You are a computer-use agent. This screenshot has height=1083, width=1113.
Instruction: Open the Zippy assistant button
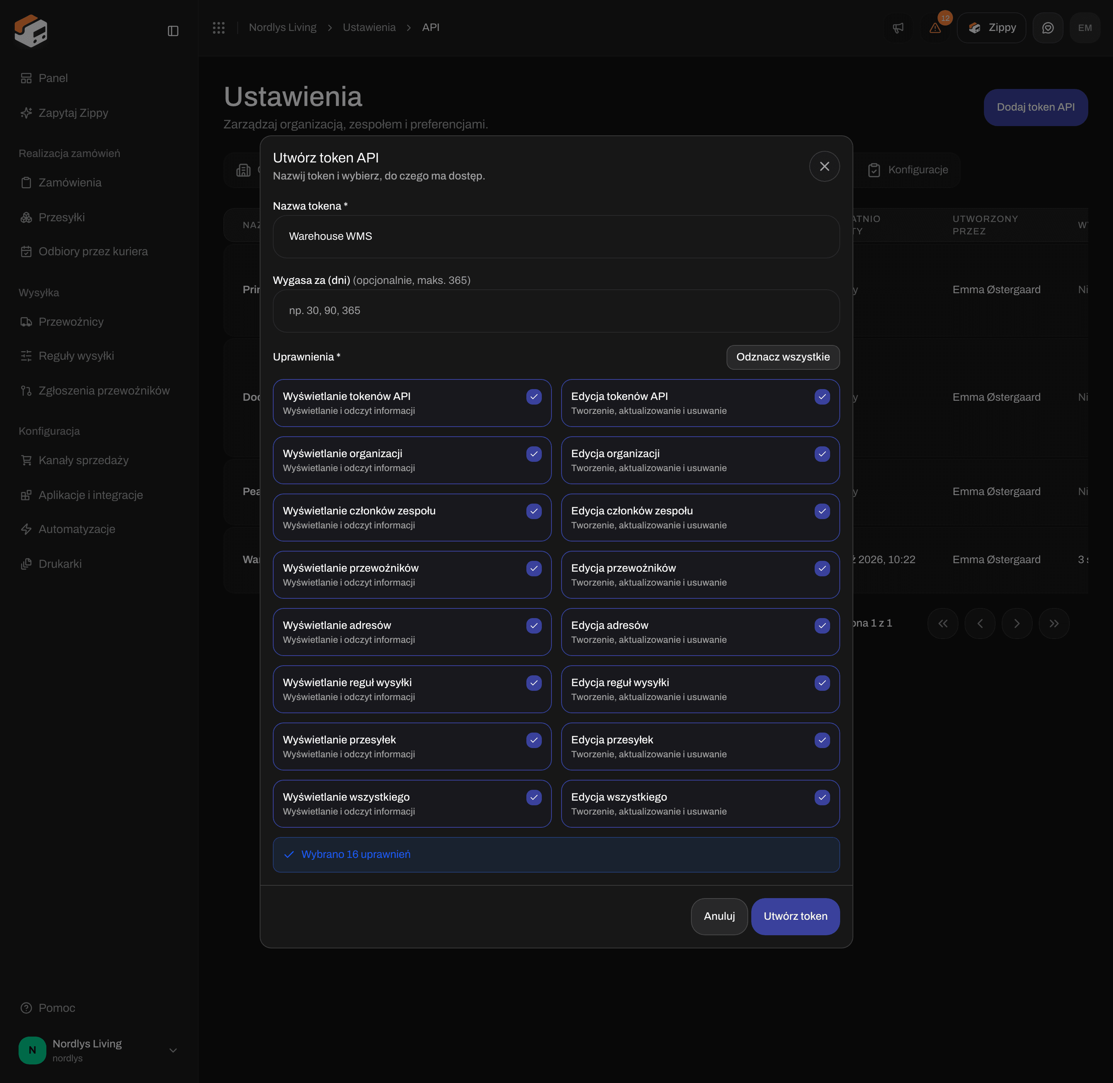991,28
